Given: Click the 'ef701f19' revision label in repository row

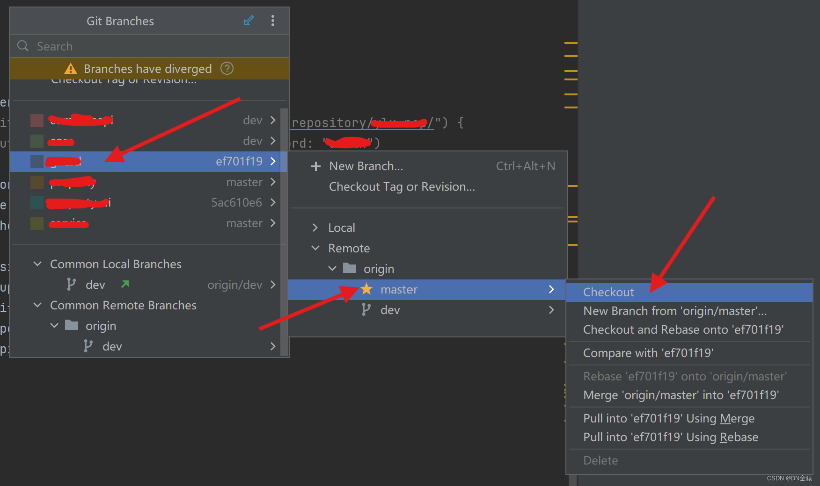Looking at the screenshot, I should pyautogui.click(x=239, y=161).
